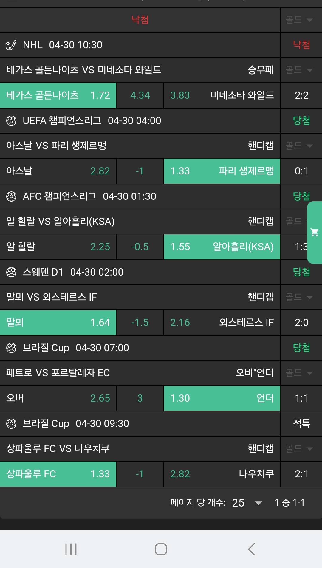Tap the 스웨덴 D1 soccer ball icon
This screenshot has width=322, height=568.
(x=11, y=272)
